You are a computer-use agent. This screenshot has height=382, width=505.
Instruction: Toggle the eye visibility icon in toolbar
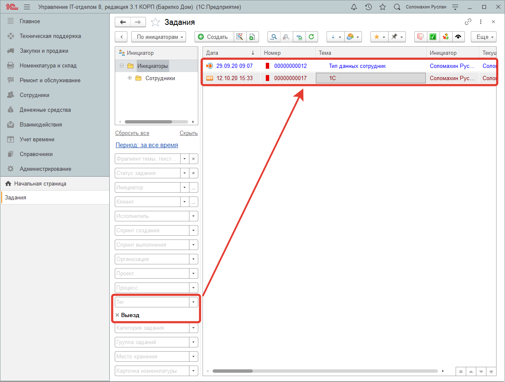(458, 37)
